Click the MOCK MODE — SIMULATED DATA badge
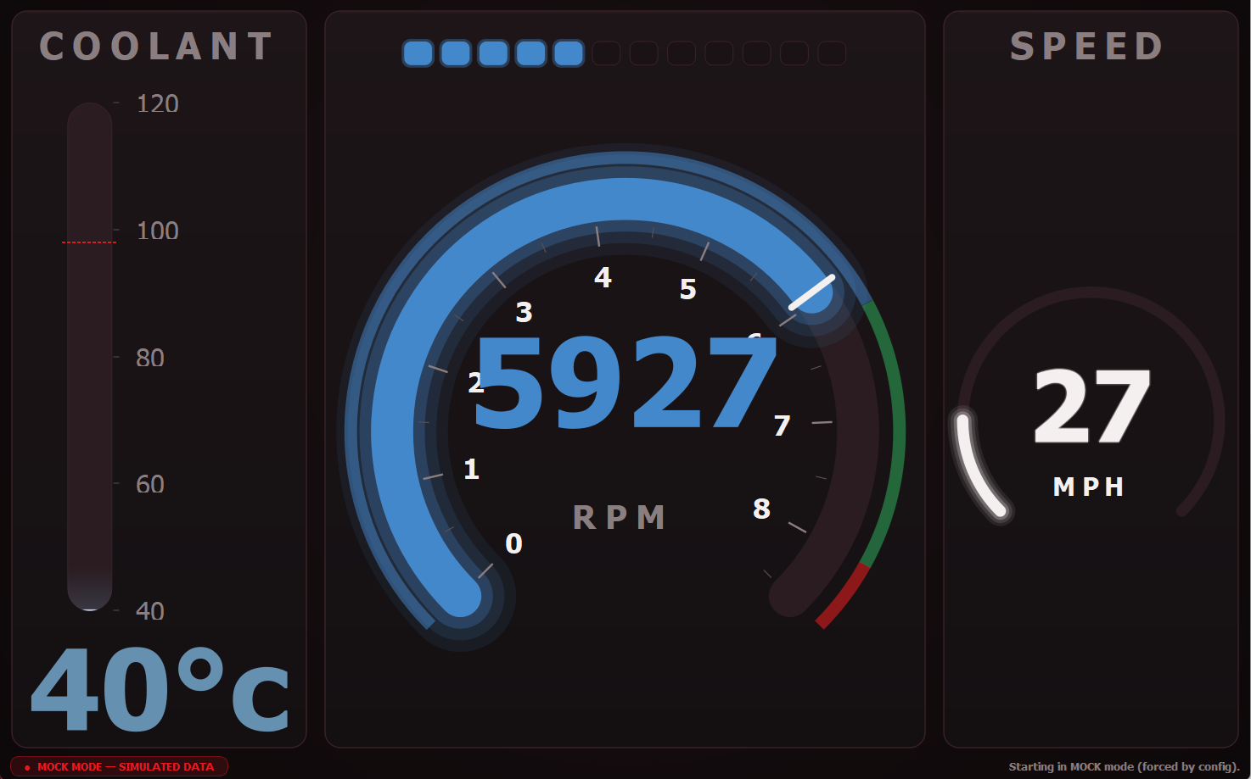The height and width of the screenshot is (779, 1251). pyautogui.click(x=120, y=766)
